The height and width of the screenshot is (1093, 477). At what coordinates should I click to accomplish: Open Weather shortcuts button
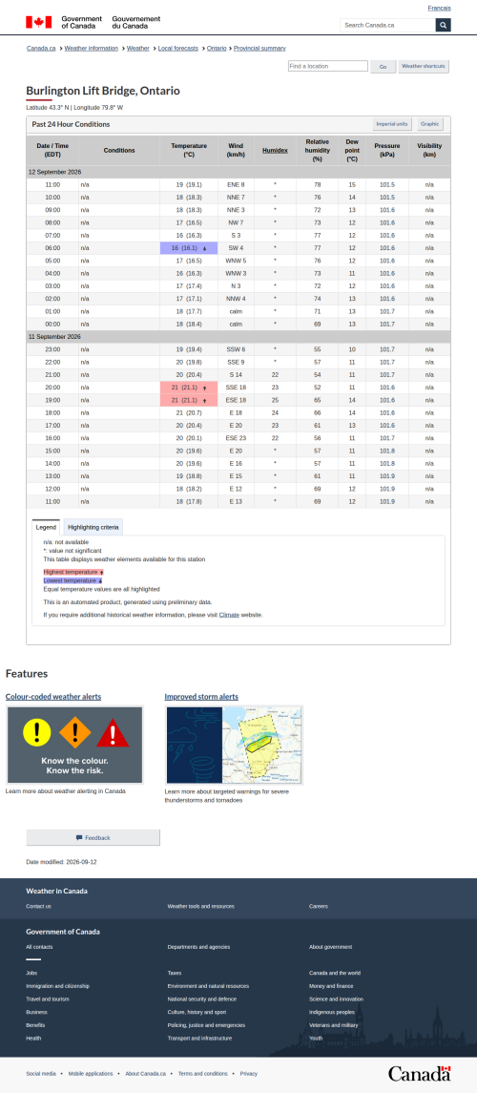coord(424,66)
